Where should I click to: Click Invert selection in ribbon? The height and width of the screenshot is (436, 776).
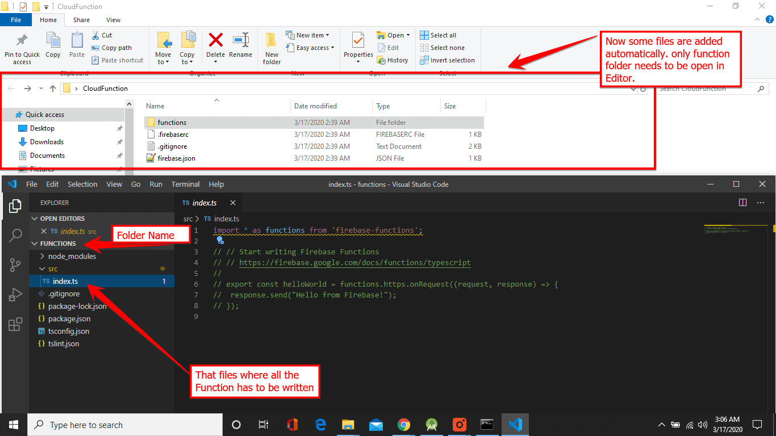448,60
